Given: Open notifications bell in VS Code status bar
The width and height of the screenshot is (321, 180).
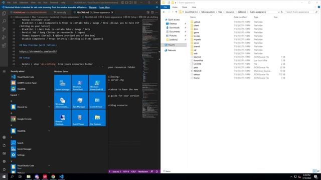Looking at the screenshot, I should 157,171.
